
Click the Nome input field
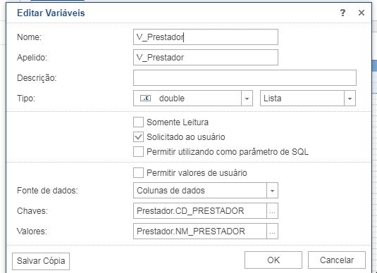click(206, 37)
